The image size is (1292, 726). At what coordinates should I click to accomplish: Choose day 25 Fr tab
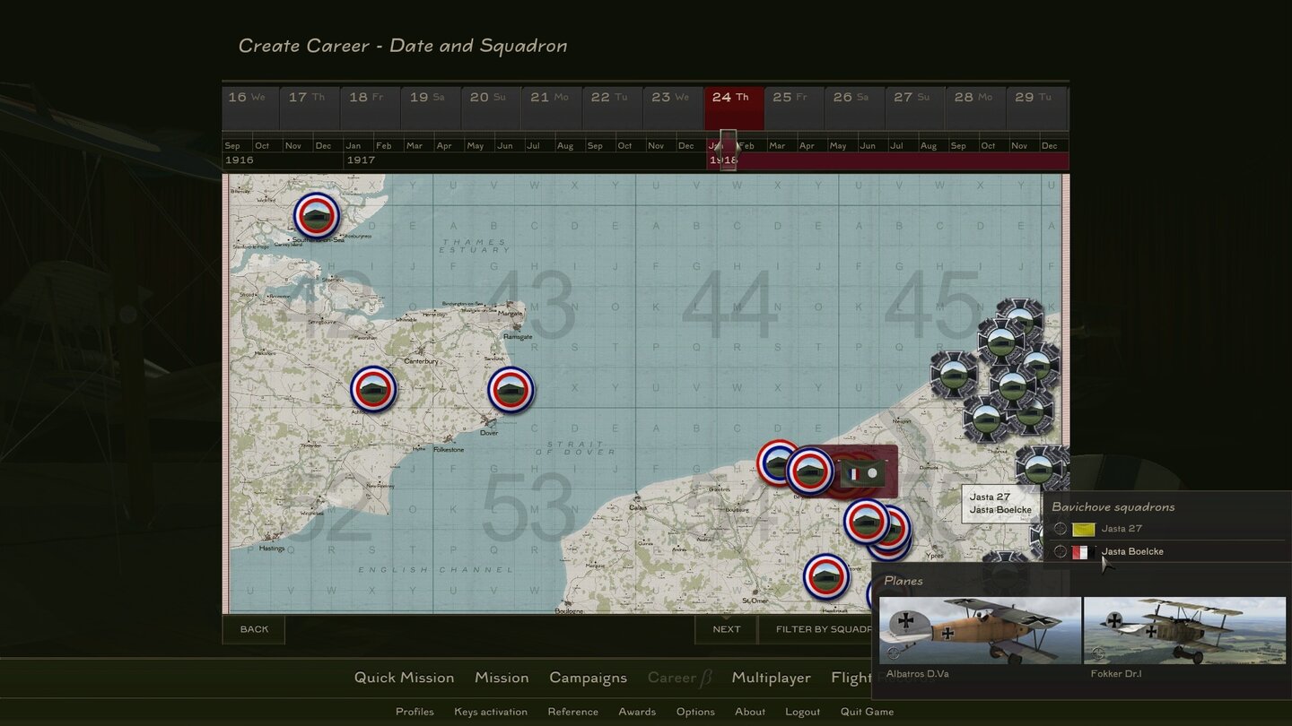click(794, 108)
